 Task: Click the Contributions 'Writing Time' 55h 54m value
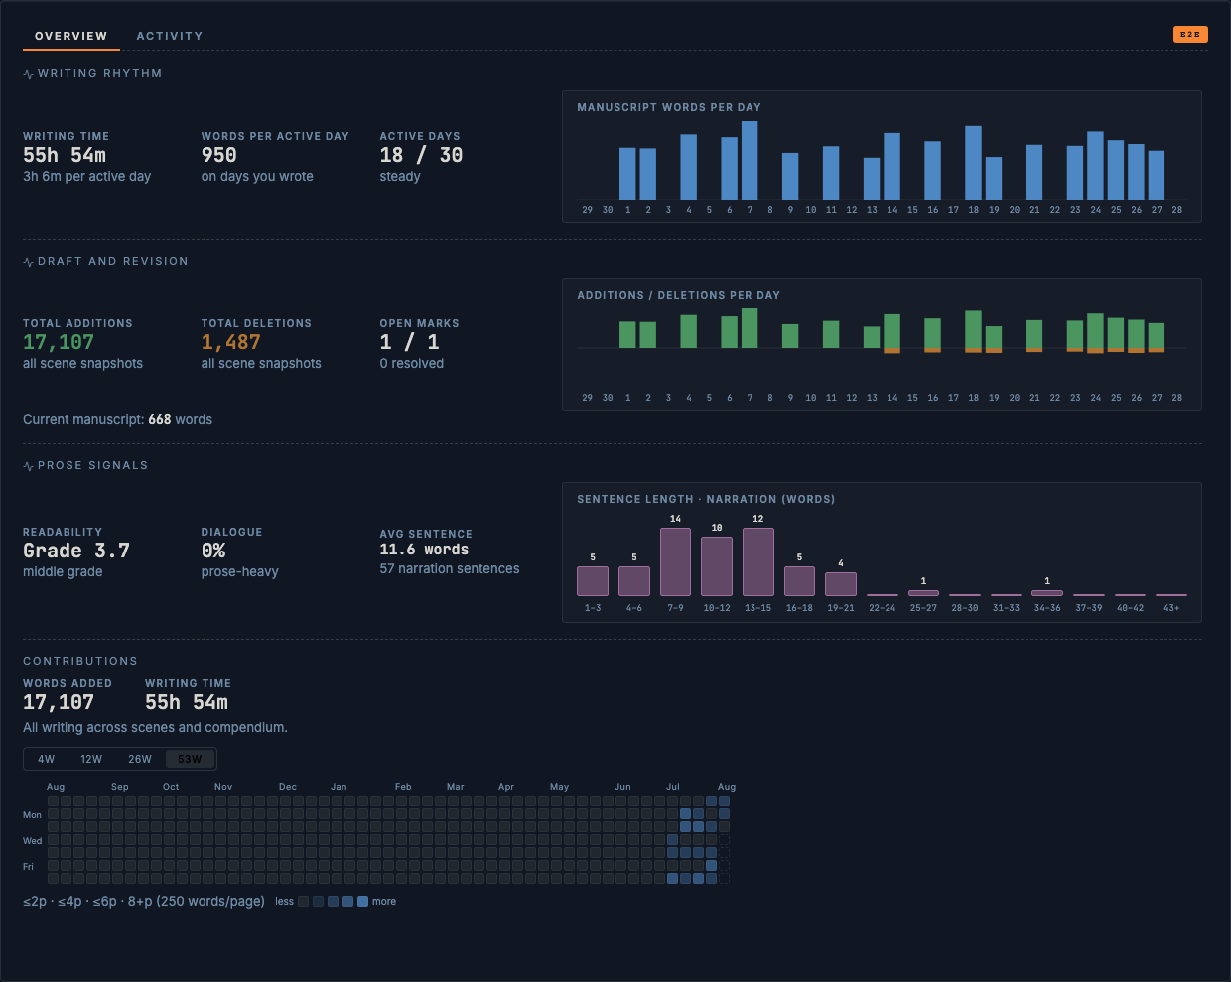(187, 702)
